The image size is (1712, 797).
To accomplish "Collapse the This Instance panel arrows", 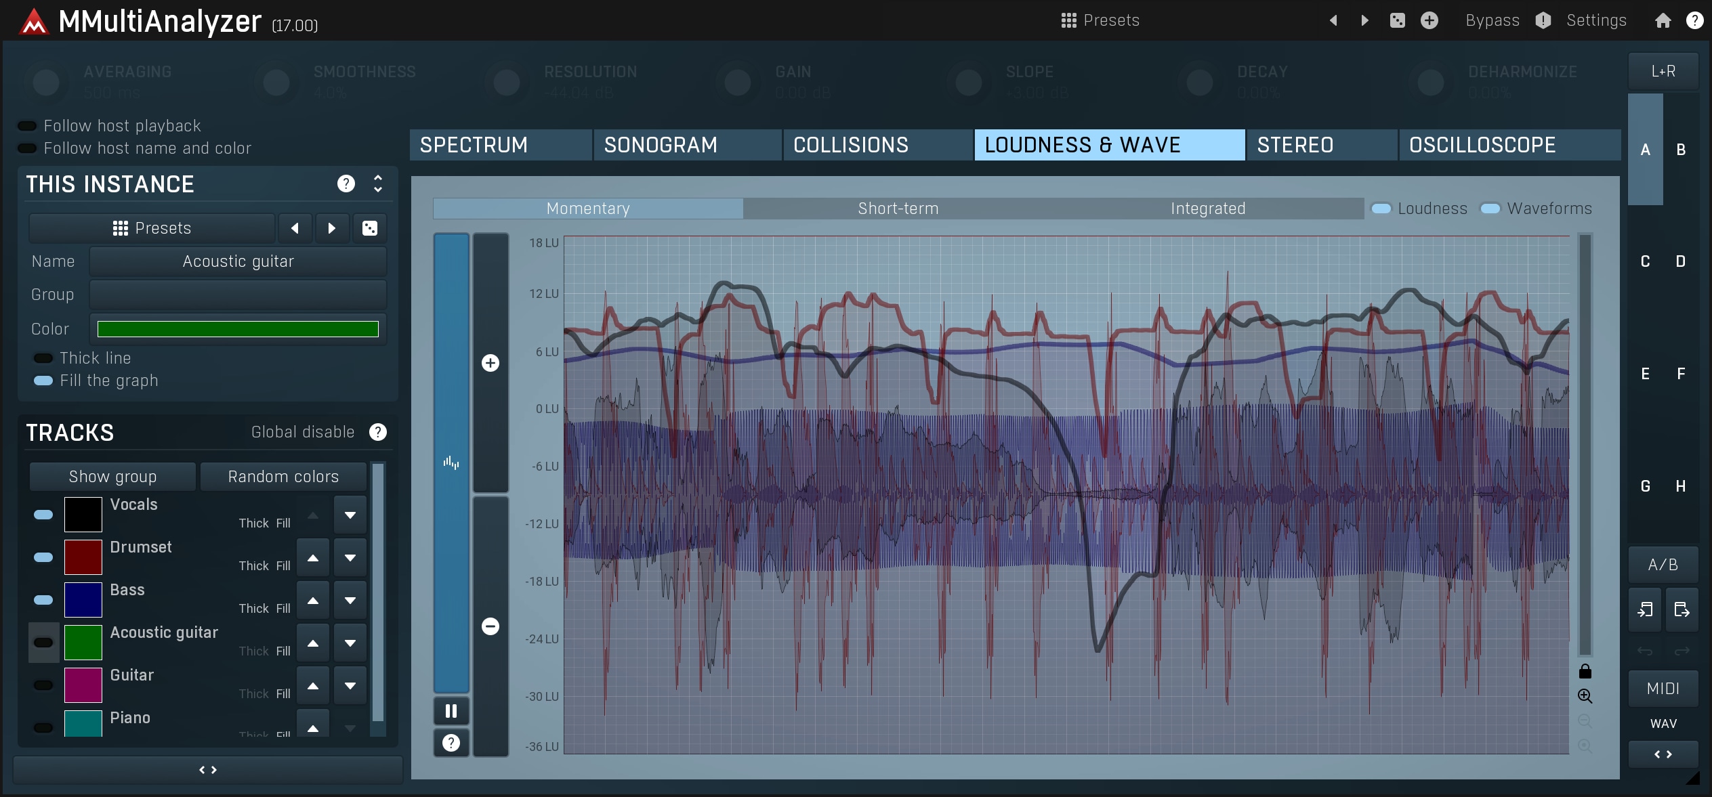I will 378,184.
